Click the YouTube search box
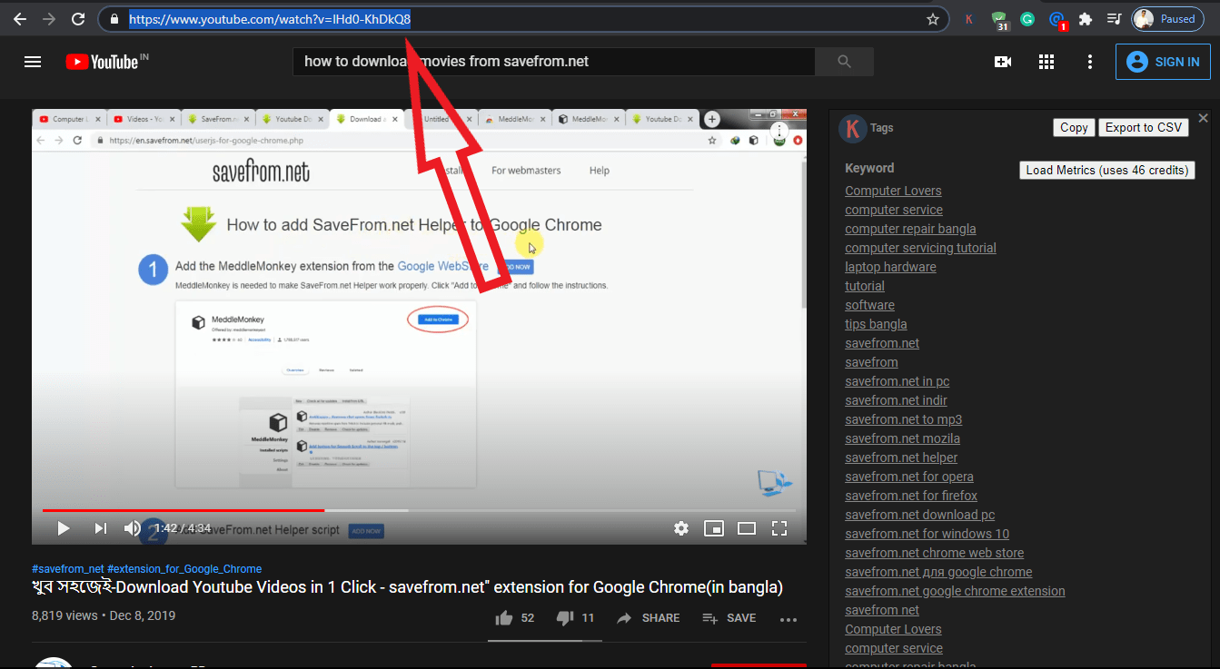1220x669 pixels. click(553, 62)
